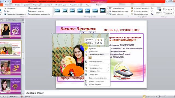Expand На задний план submenu arrow
Viewport: 175px width, 98px height.
pos(109,71)
